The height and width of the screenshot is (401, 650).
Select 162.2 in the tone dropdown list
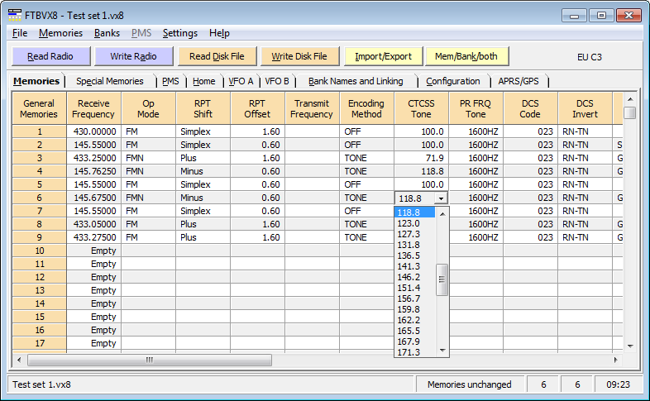414,320
